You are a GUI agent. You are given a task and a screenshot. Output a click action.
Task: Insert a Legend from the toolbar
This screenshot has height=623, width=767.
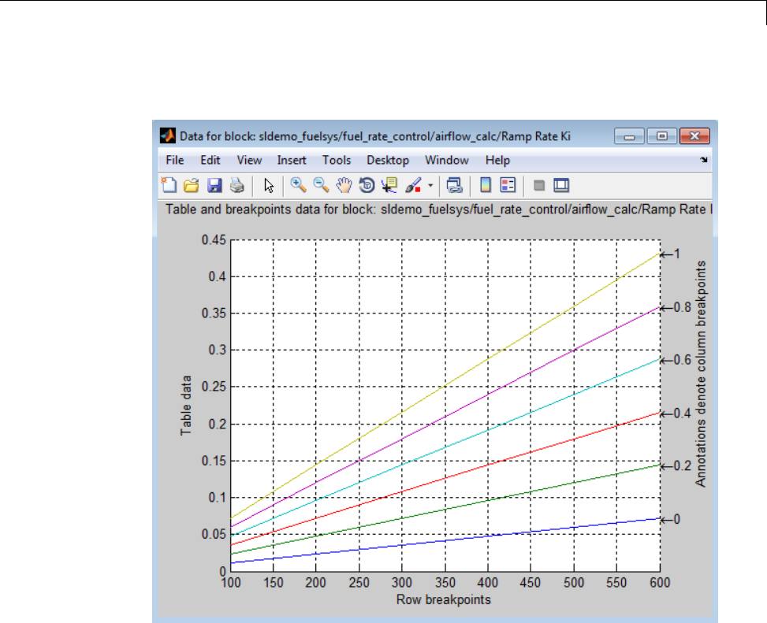click(508, 185)
